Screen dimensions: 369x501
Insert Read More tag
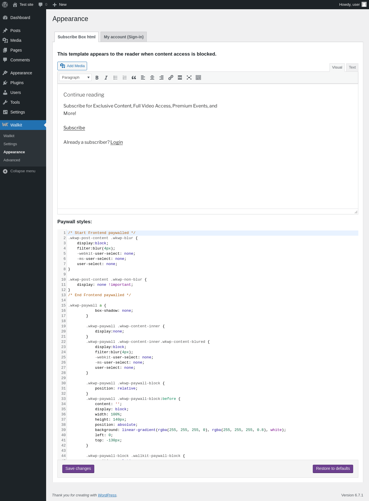180,77
